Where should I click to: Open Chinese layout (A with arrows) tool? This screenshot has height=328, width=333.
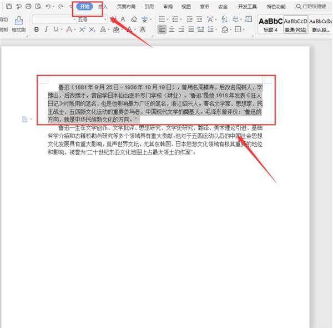tap(210, 19)
